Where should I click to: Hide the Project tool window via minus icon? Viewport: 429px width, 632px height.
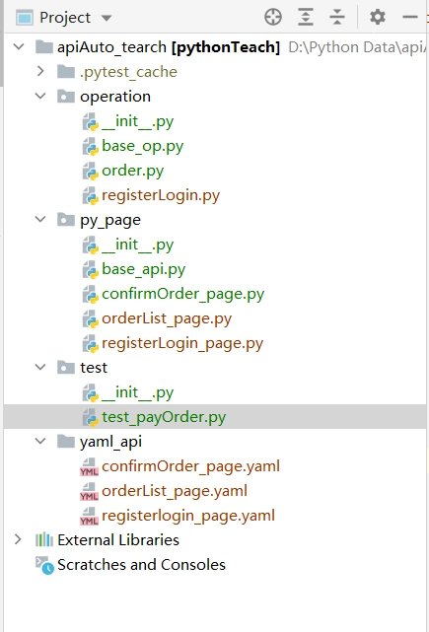[409, 18]
